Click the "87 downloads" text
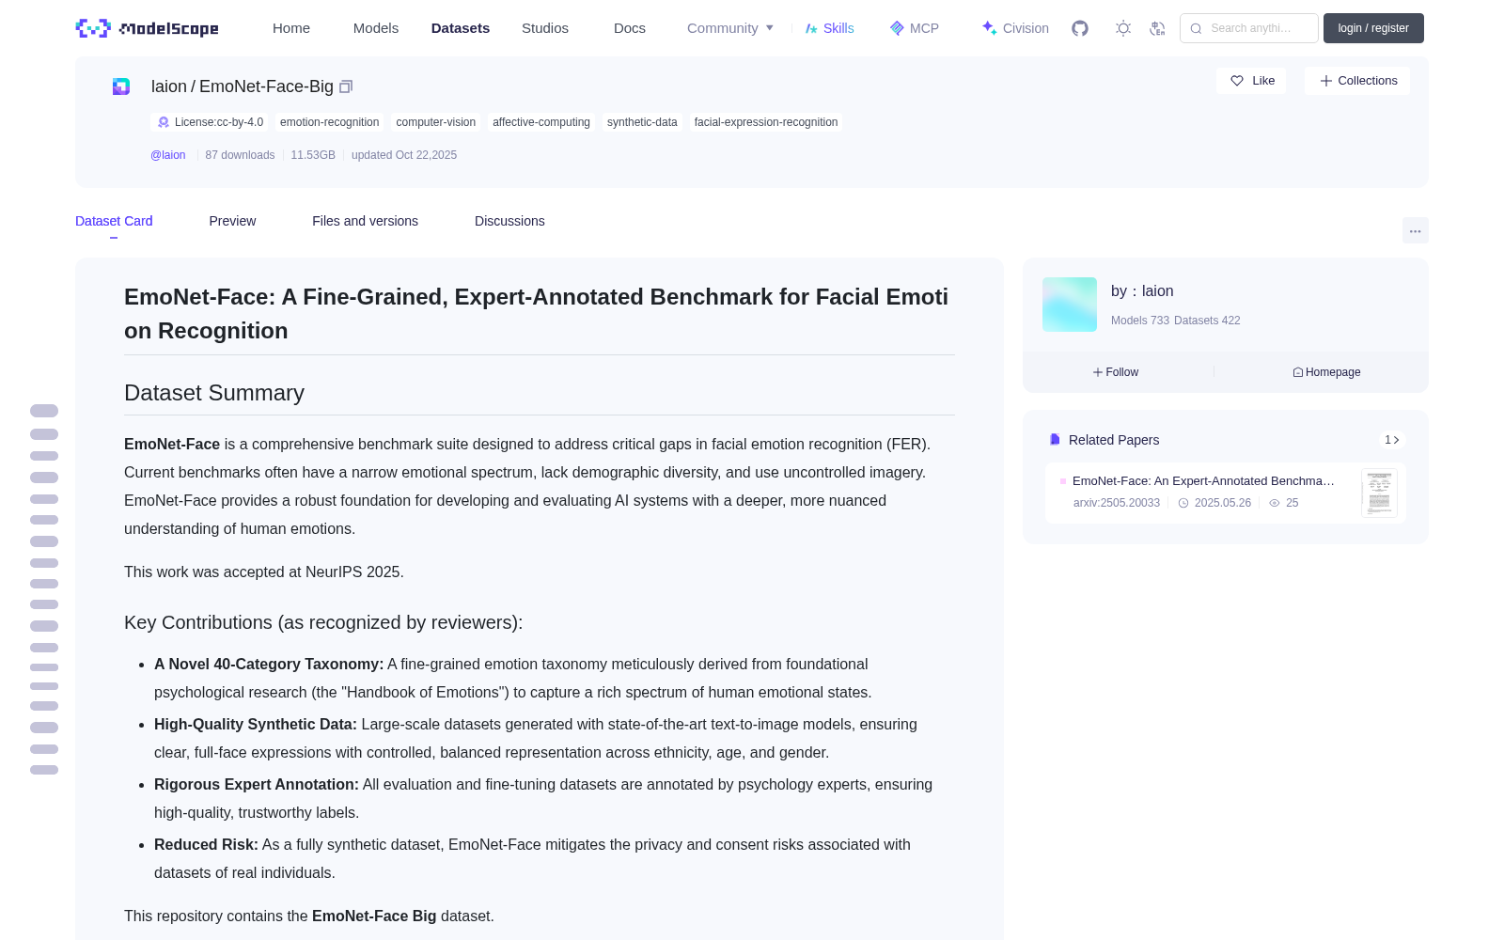The height and width of the screenshot is (940, 1504). click(x=240, y=155)
